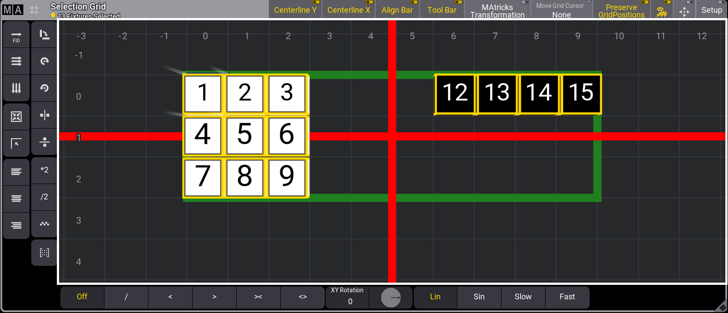Toggle the Align Bar visibility
Viewport: 728px width, 313px height.
click(x=397, y=10)
